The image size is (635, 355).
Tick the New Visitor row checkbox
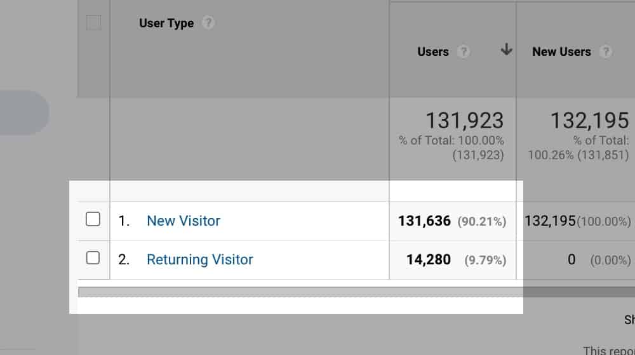point(93,219)
